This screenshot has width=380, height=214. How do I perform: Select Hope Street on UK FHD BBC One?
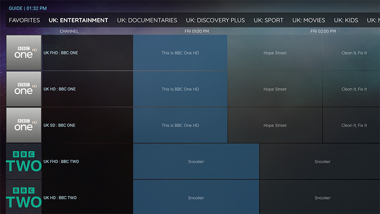275,53
